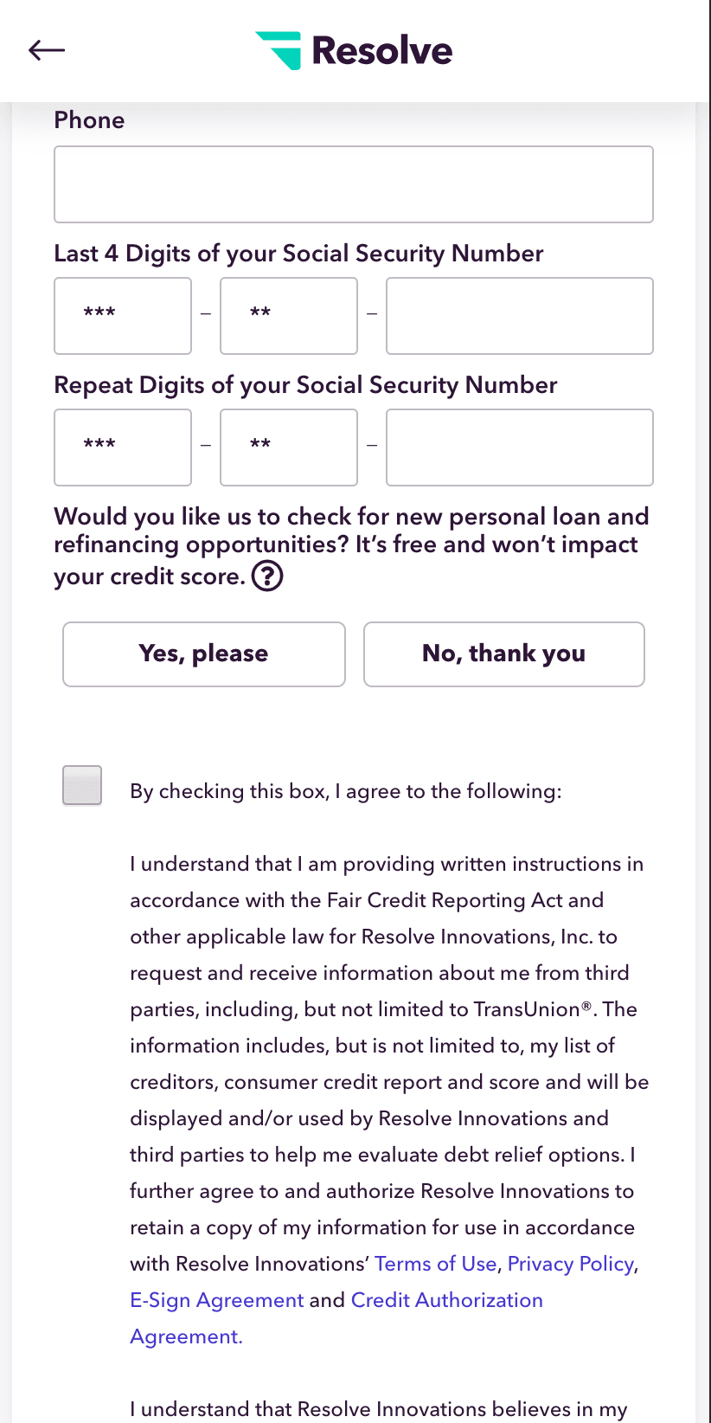Select the "Yes, please" option

[x=204, y=654]
